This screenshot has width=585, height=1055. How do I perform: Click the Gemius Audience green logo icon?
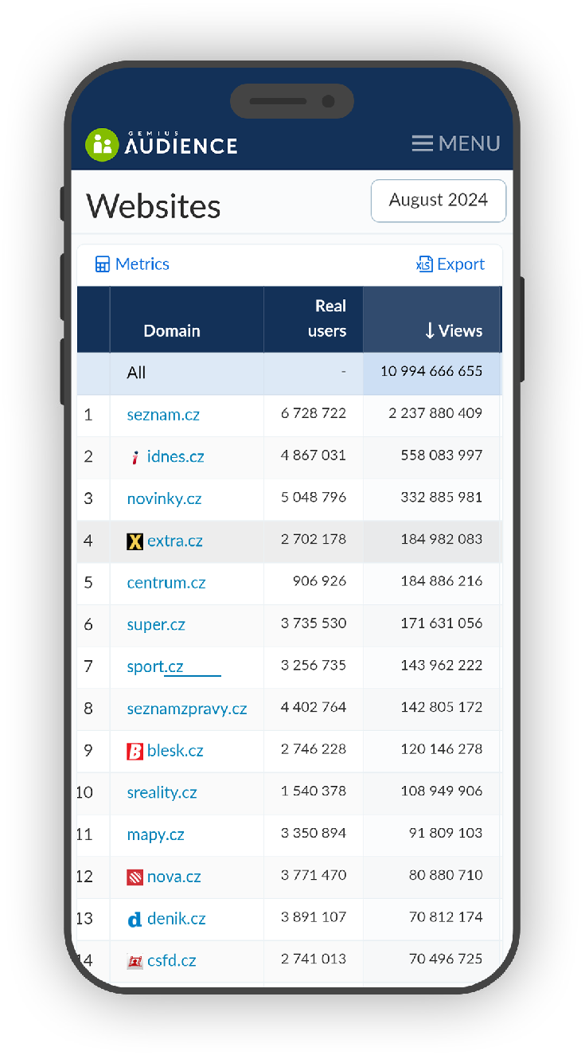point(102,144)
